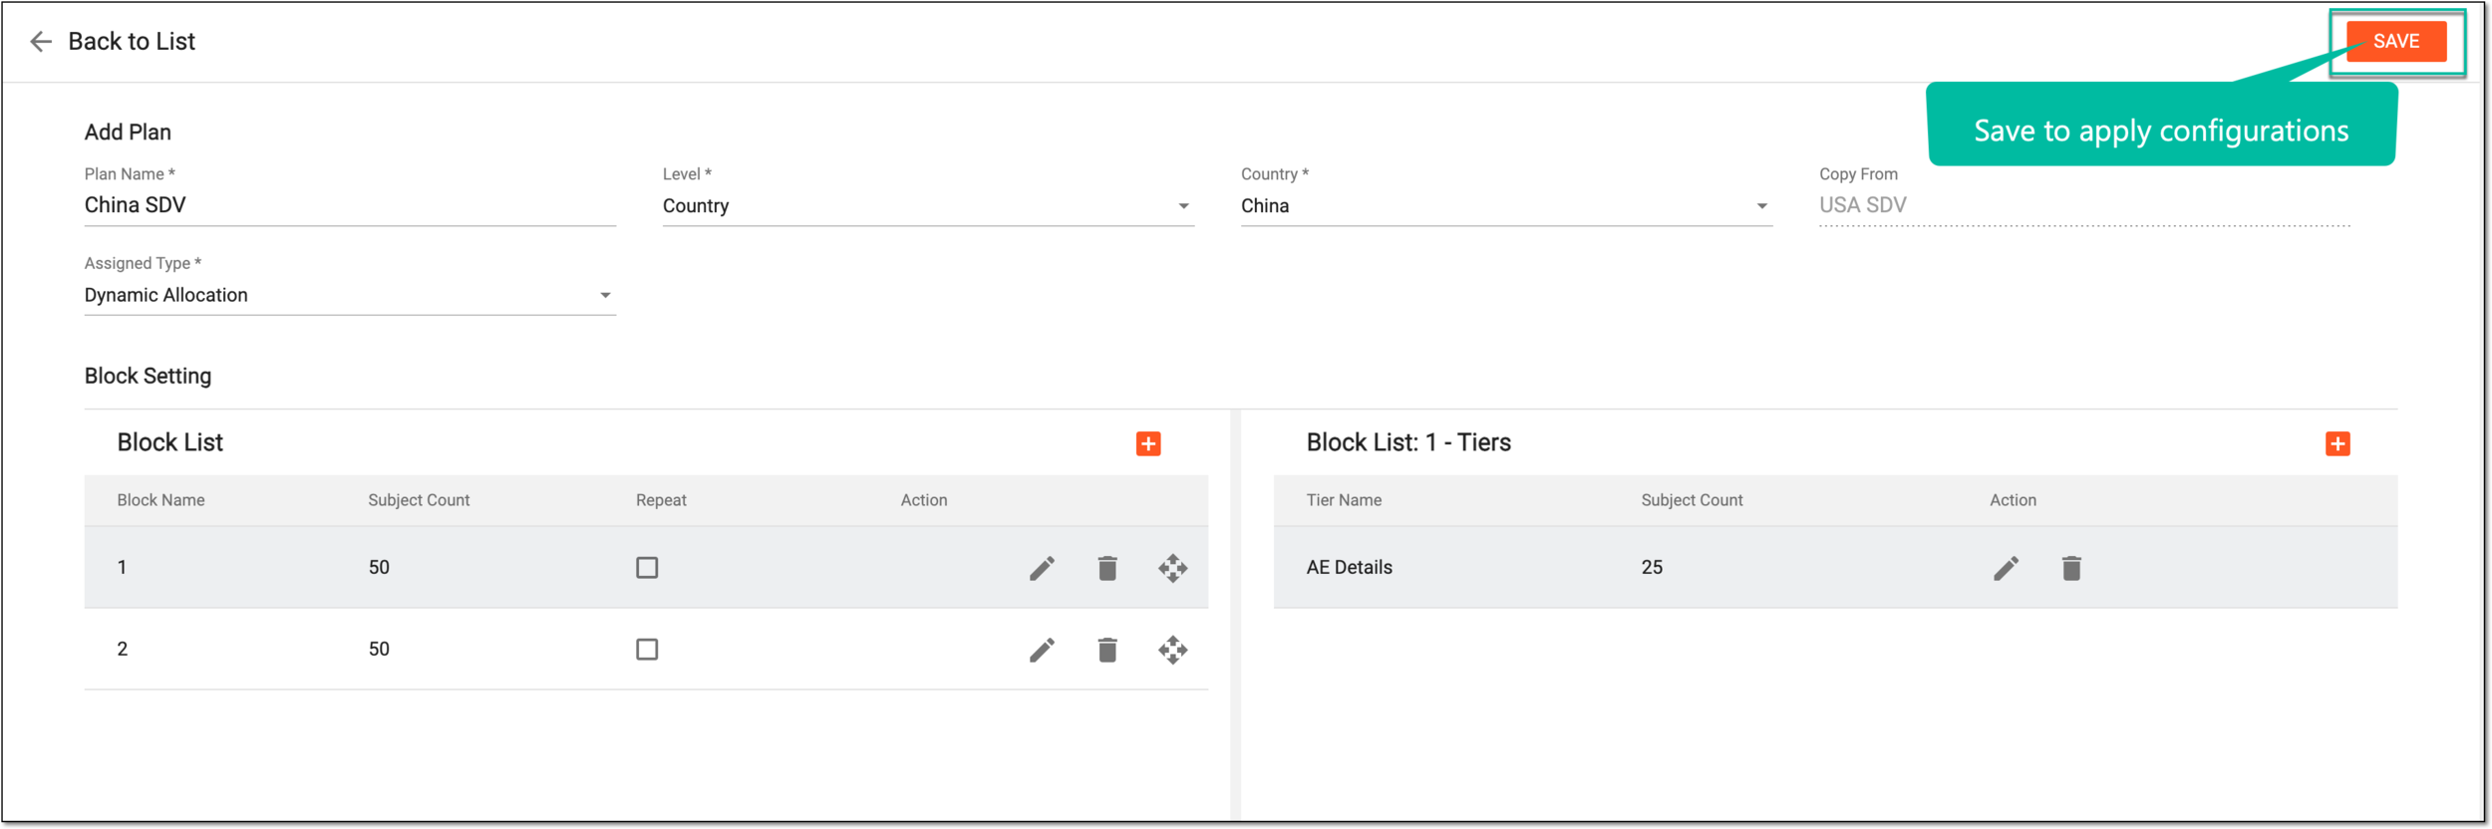
Task: Delete the AE Details tier
Action: pos(2071,568)
